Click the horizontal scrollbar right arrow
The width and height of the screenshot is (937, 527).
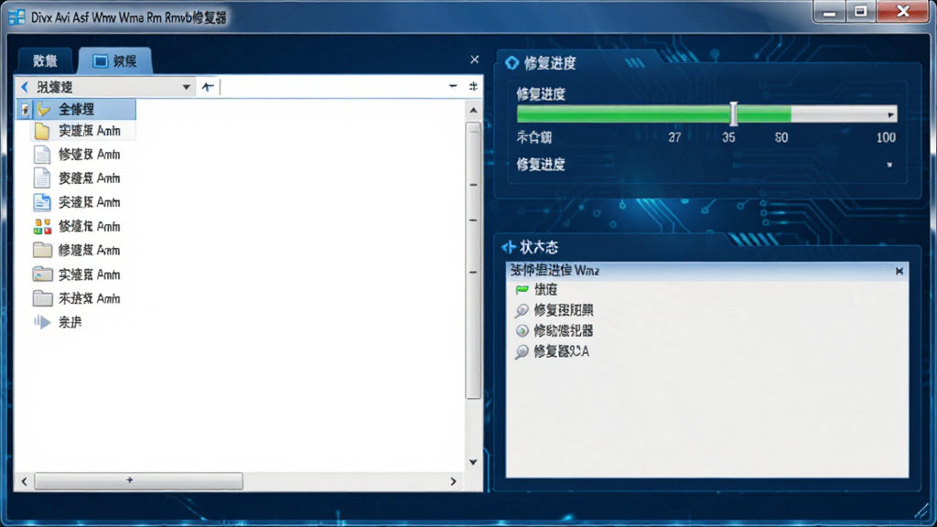453,481
